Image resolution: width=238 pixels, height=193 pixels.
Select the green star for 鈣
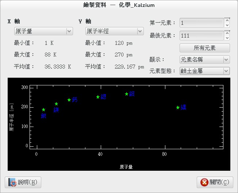(x=69, y=100)
